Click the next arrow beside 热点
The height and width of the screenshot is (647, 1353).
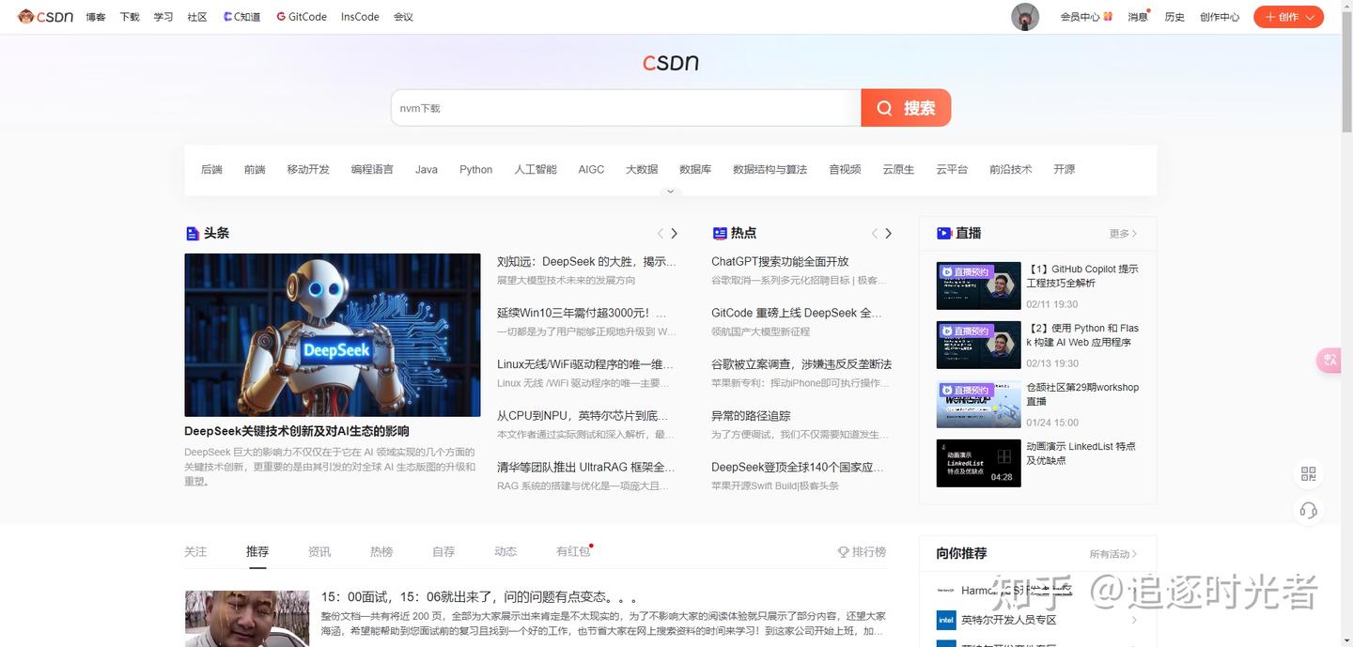point(888,233)
